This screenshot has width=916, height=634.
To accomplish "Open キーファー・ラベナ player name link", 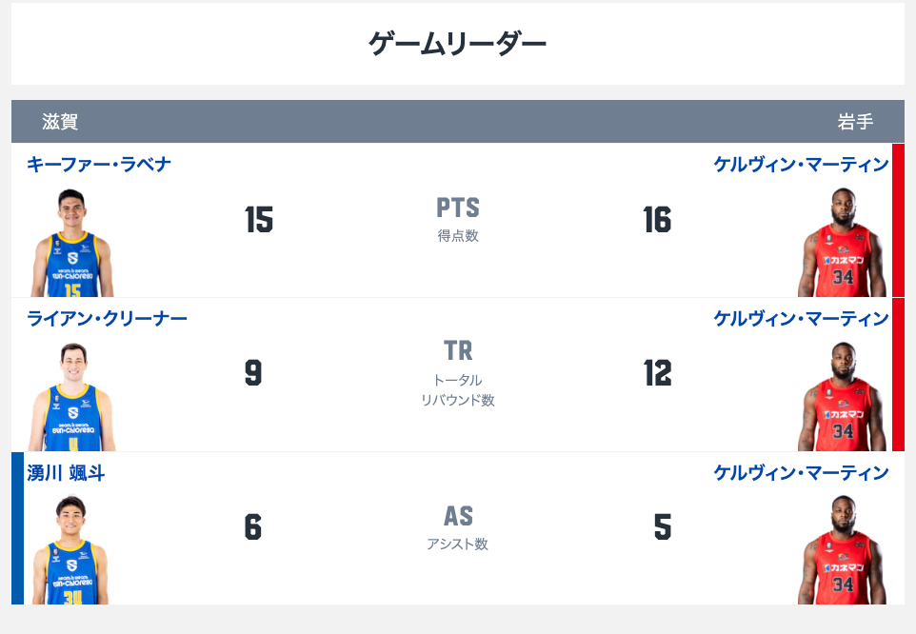I will point(99,165).
